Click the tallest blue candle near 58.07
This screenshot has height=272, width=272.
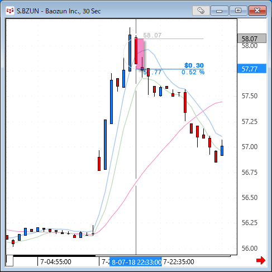click(130, 53)
